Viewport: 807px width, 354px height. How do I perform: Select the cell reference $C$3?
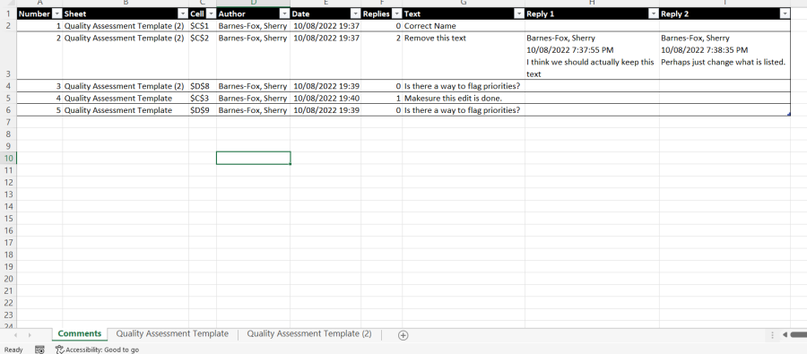click(203, 99)
